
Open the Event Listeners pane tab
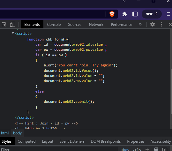[72, 141]
